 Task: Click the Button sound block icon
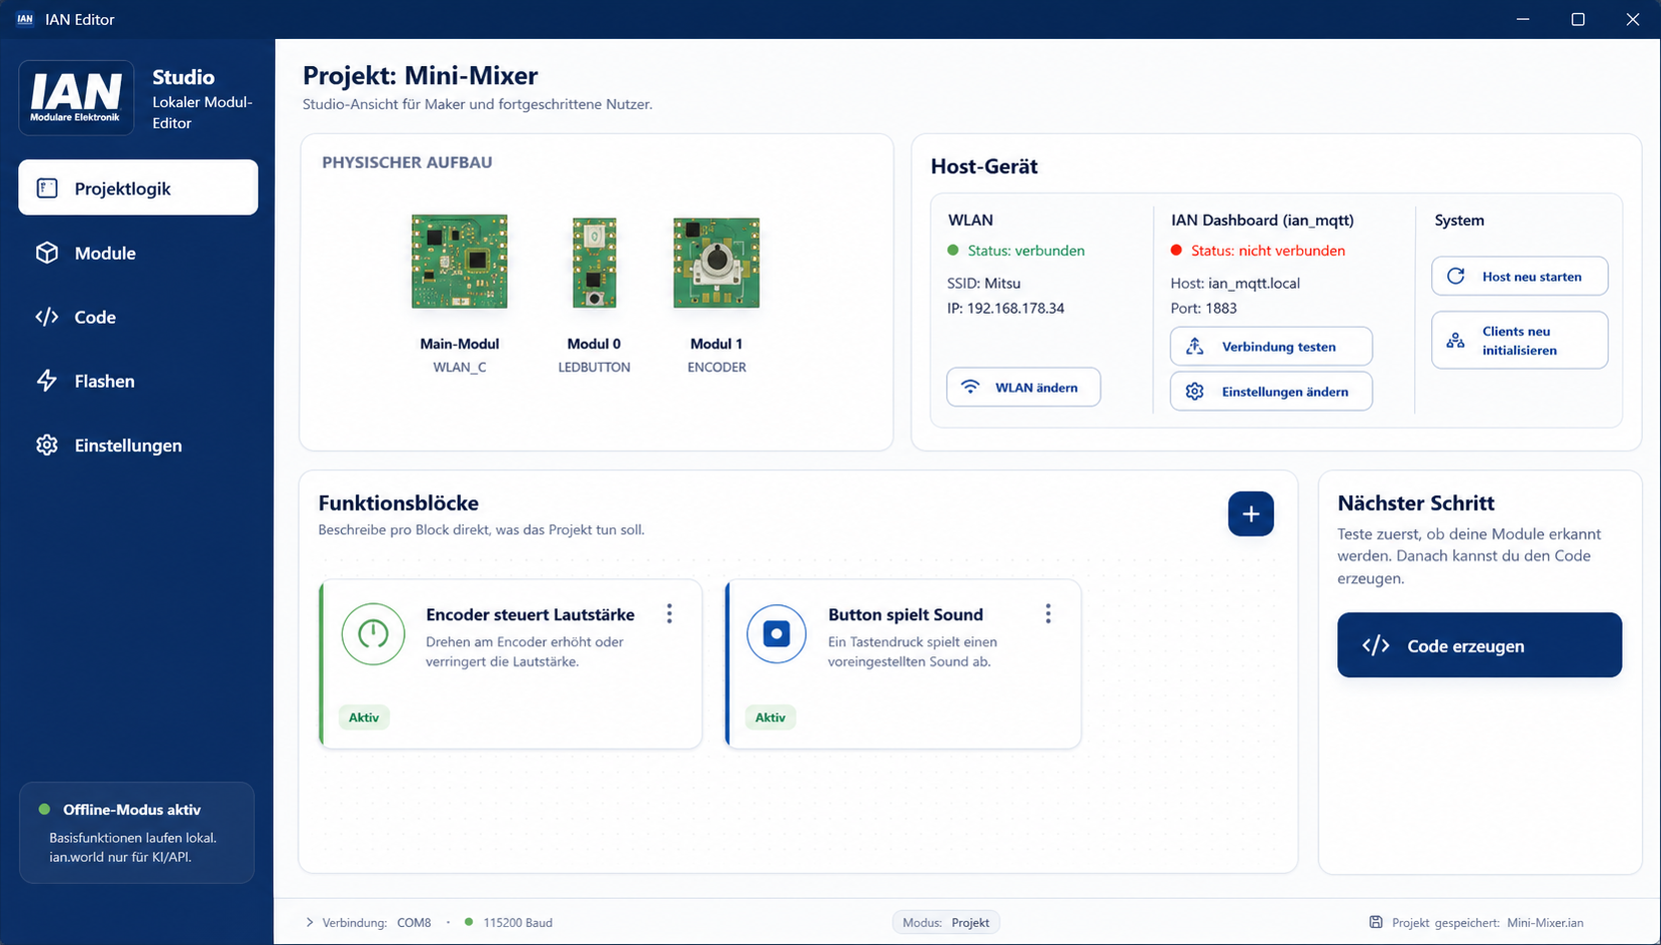click(x=777, y=634)
